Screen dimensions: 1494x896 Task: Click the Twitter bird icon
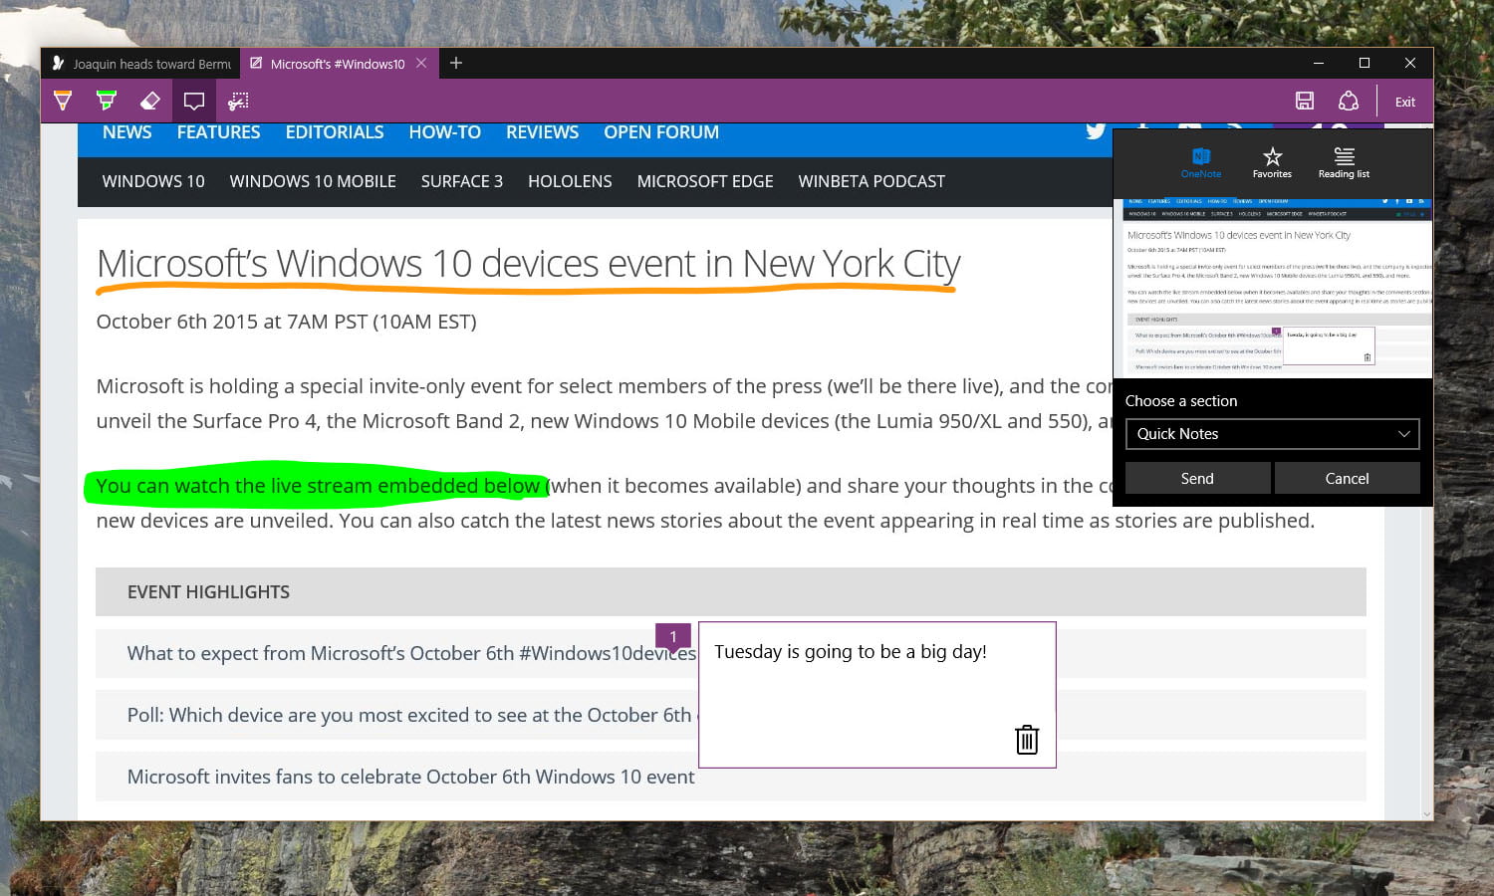coord(1096,130)
